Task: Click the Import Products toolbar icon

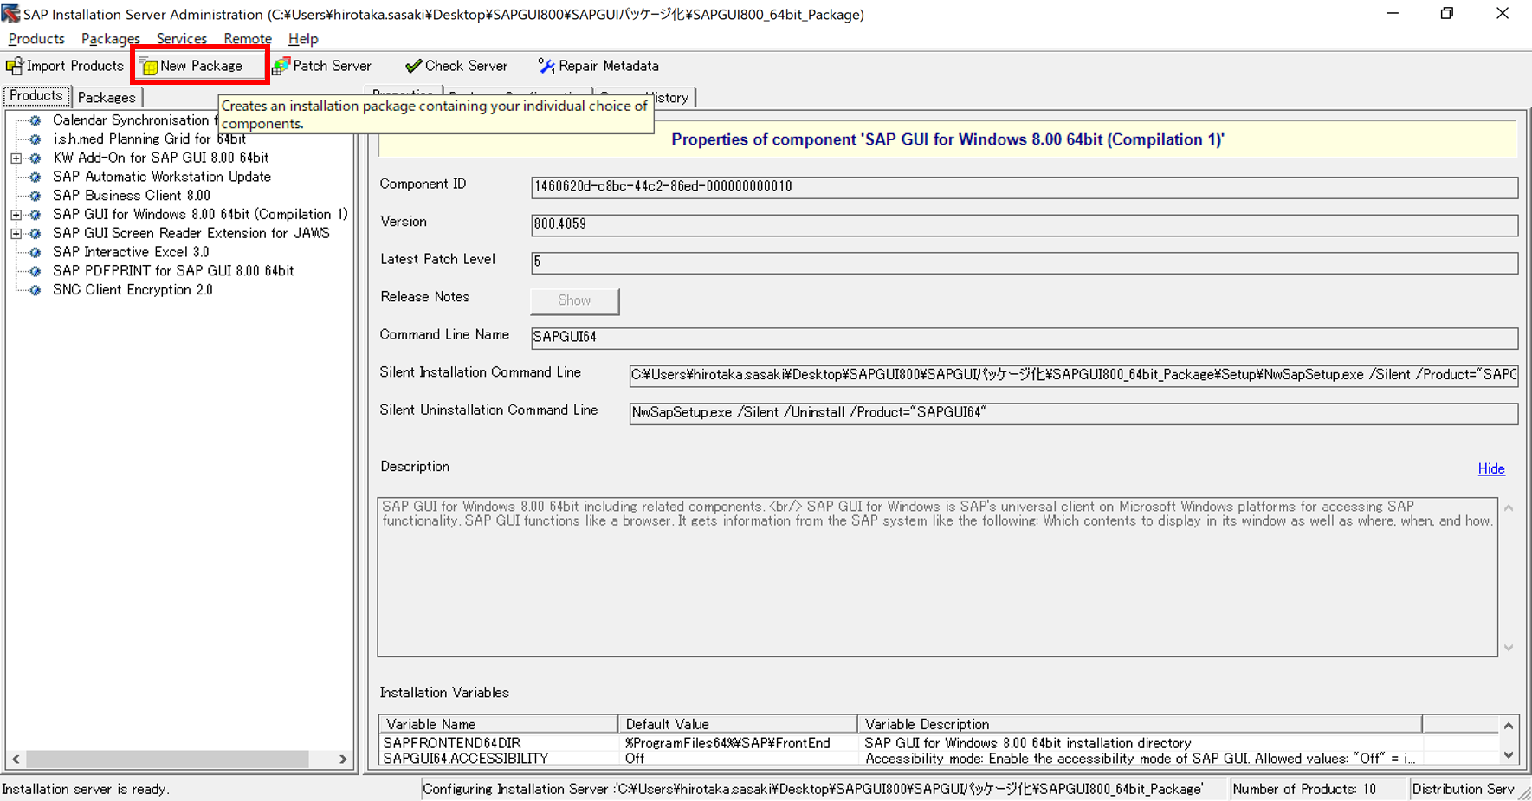Action: coord(14,66)
